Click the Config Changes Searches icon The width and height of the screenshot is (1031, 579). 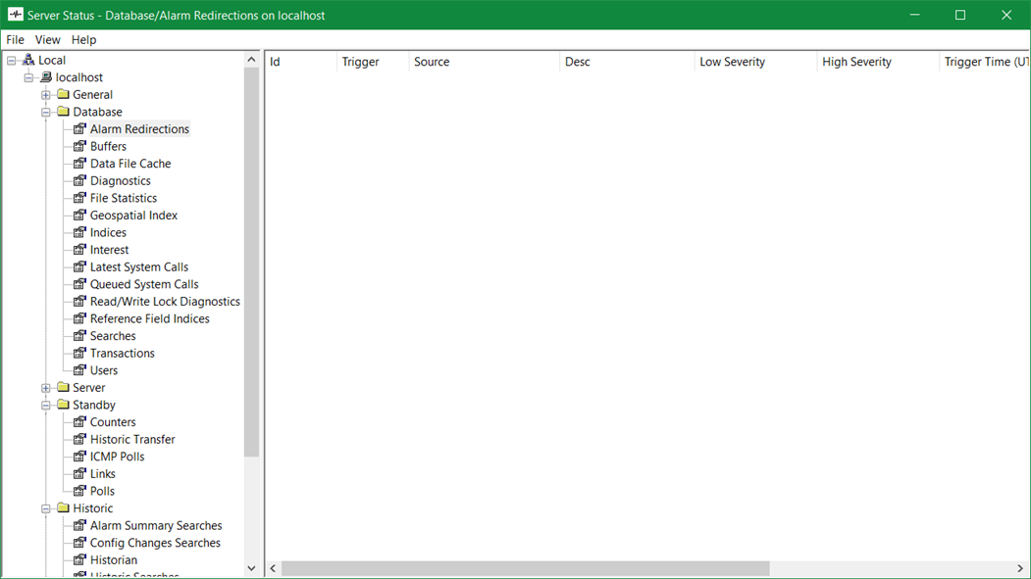[x=80, y=543]
